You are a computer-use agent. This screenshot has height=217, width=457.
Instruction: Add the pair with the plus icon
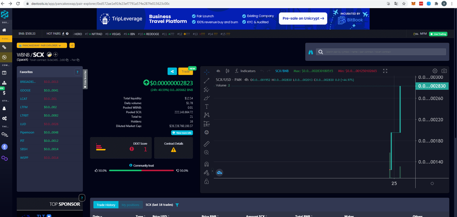[55, 54]
